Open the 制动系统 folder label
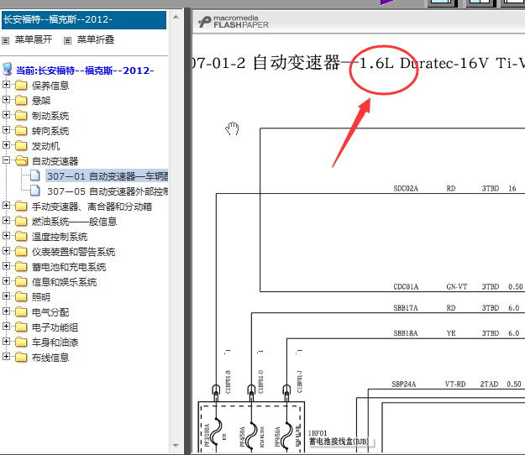525x455 pixels. (50, 116)
